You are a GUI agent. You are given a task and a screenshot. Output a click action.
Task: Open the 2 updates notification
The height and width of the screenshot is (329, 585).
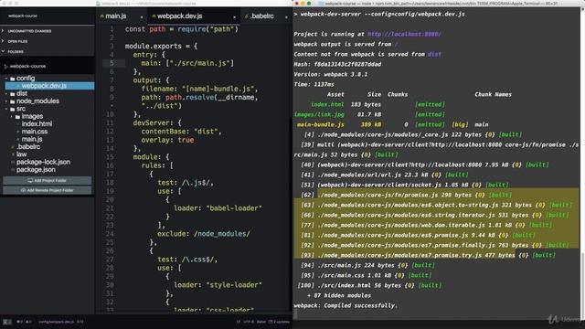(x=279, y=322)
